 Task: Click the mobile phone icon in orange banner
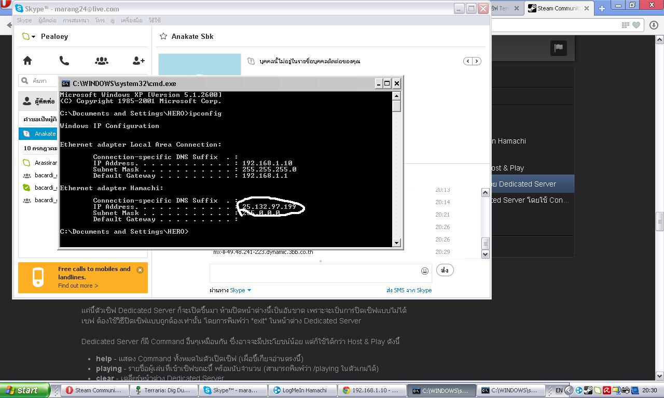(x=38, y=277)
